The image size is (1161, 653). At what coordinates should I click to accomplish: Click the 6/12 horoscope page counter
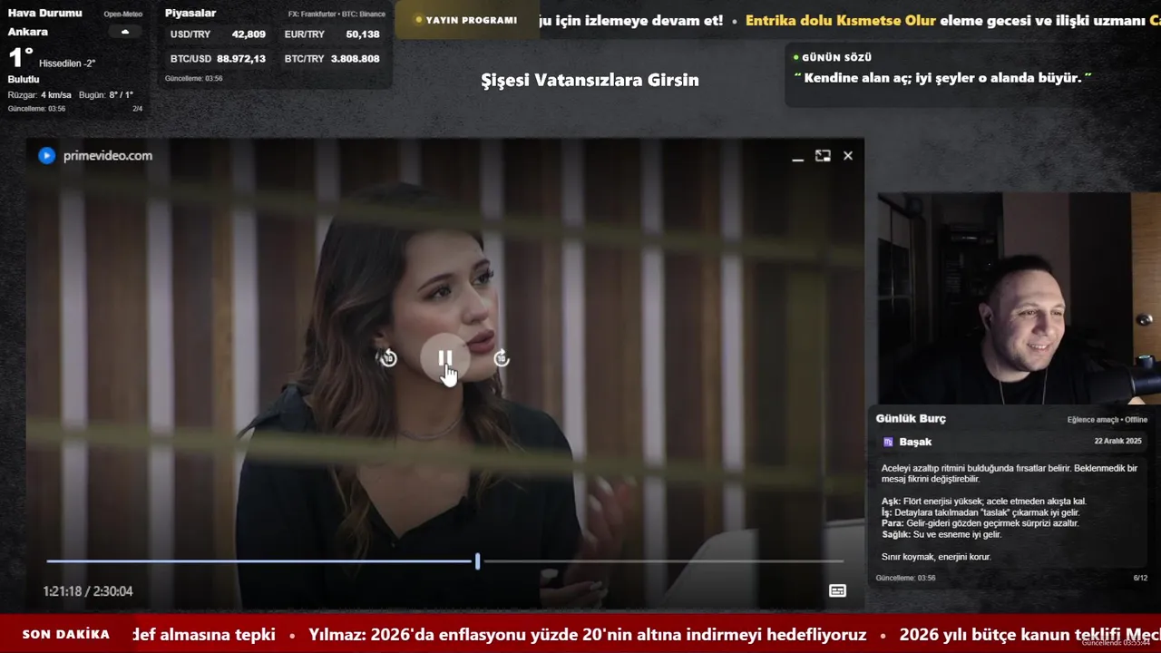coord(1140,578)
